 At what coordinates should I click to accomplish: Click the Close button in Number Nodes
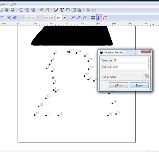click(x=118, y=85)
